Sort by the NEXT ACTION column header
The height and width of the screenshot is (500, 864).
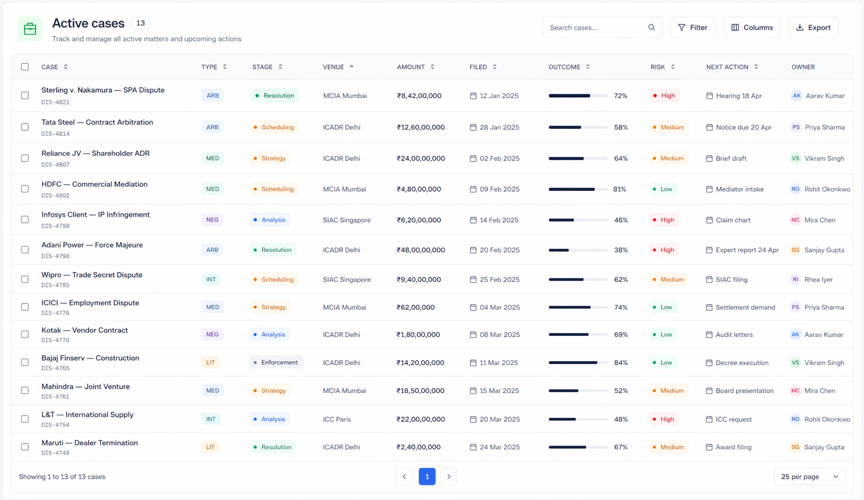pos(732,67)
